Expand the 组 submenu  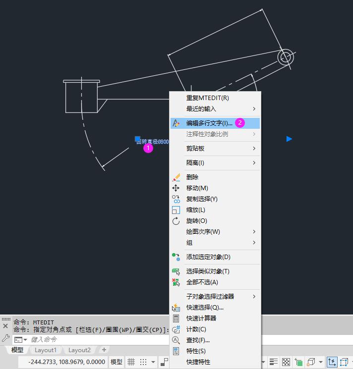215,243
